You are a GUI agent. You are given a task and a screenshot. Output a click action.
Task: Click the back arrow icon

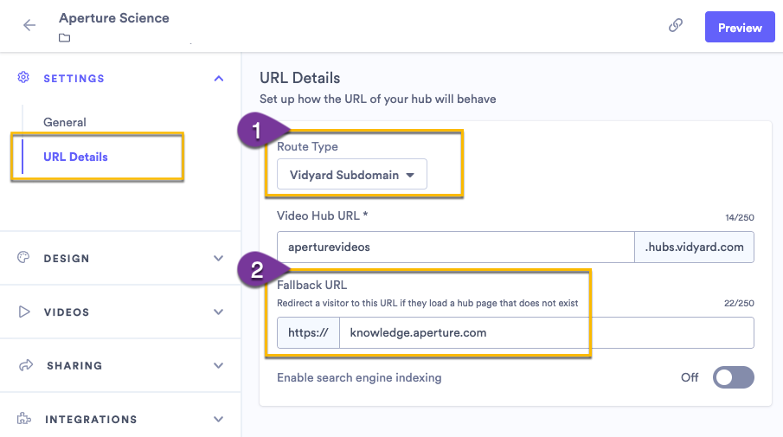click(29, 25)
